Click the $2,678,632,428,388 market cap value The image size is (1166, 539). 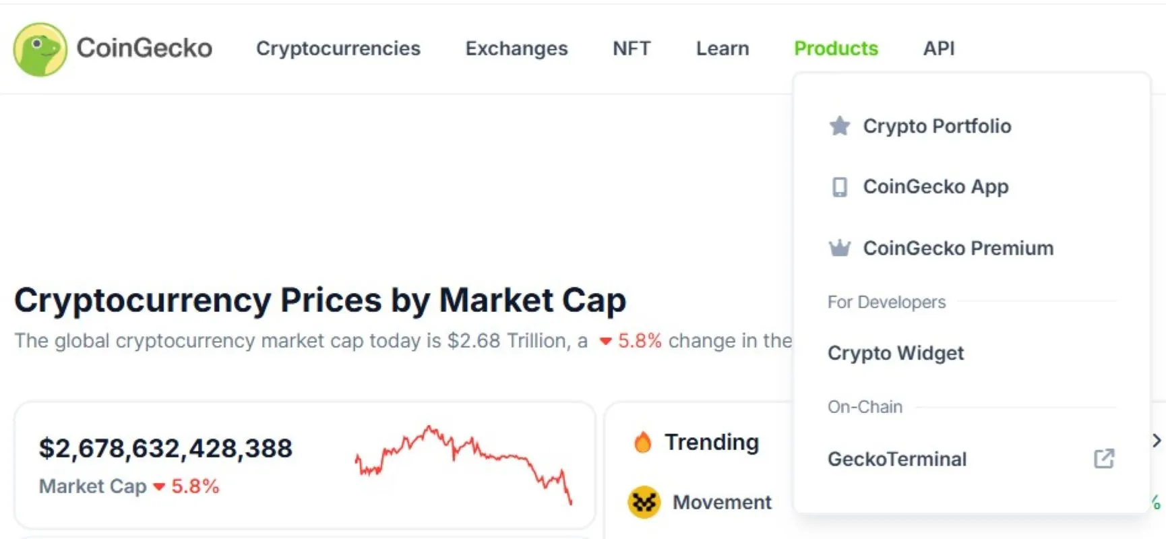(166, 448)
